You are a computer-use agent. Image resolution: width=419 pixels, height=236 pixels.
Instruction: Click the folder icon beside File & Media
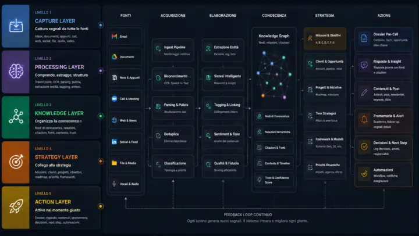click(115, 163)
